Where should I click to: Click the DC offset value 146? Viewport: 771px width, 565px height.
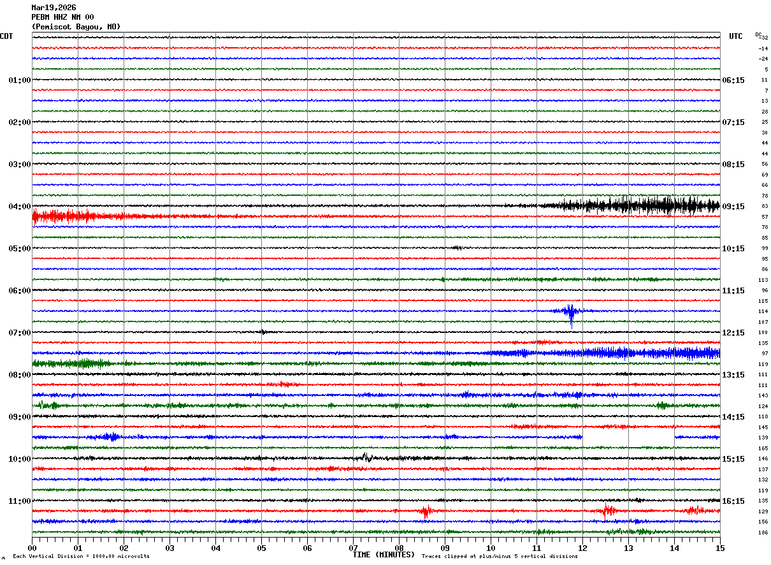(763, 459)
